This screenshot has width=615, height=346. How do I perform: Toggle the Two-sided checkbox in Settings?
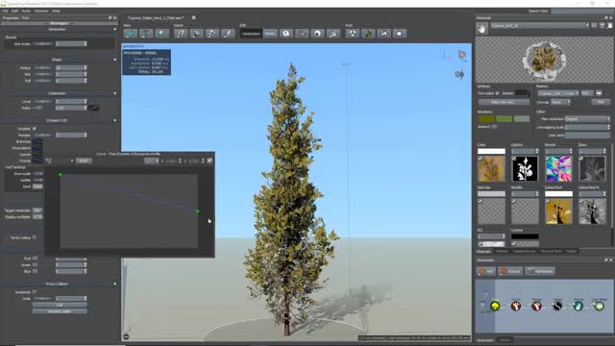point(498,93)
